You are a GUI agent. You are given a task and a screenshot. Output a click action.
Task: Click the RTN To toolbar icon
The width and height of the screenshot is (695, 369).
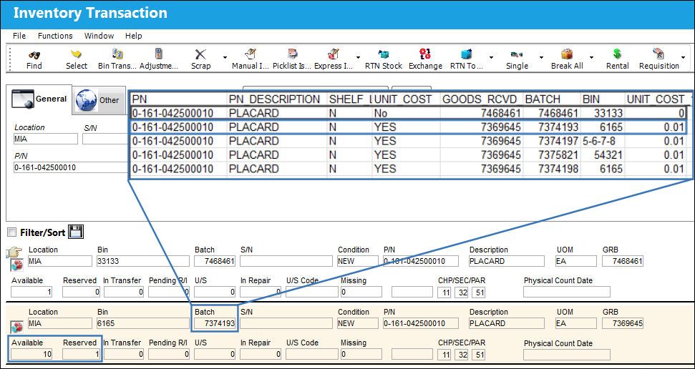(466, 54)
